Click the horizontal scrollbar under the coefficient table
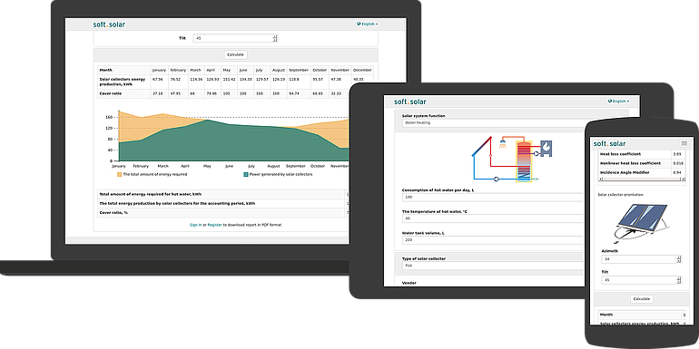 tap(642, 179)
